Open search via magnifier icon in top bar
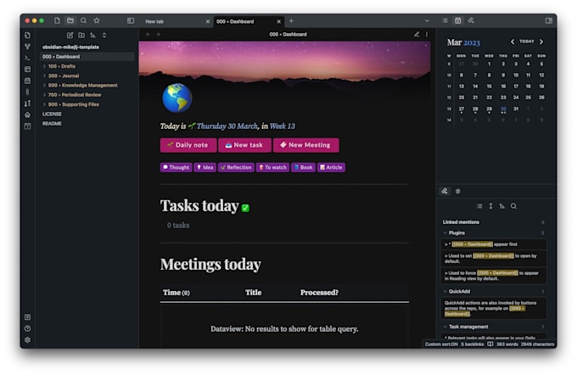This screenshot has width=577, height=375. [83, 20]
